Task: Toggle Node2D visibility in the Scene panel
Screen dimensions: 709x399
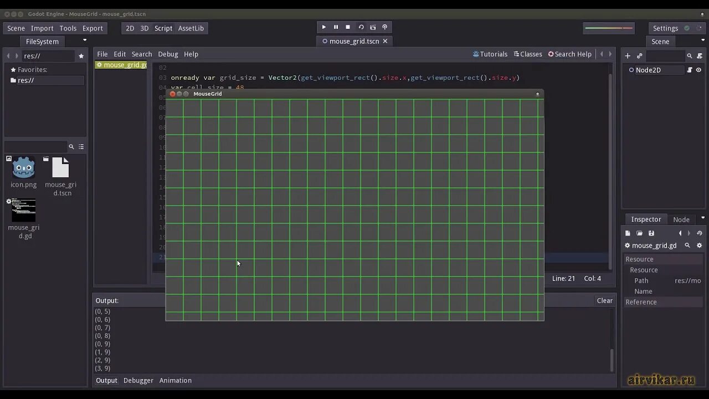Action: tap(700, 70)
